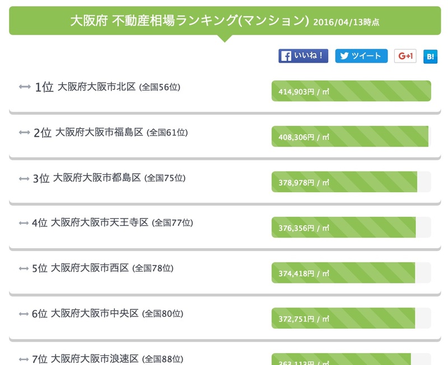Click the trend arrow beside 3位
The height and width of the screenshot is (365, 448).
tap(24, 178)
